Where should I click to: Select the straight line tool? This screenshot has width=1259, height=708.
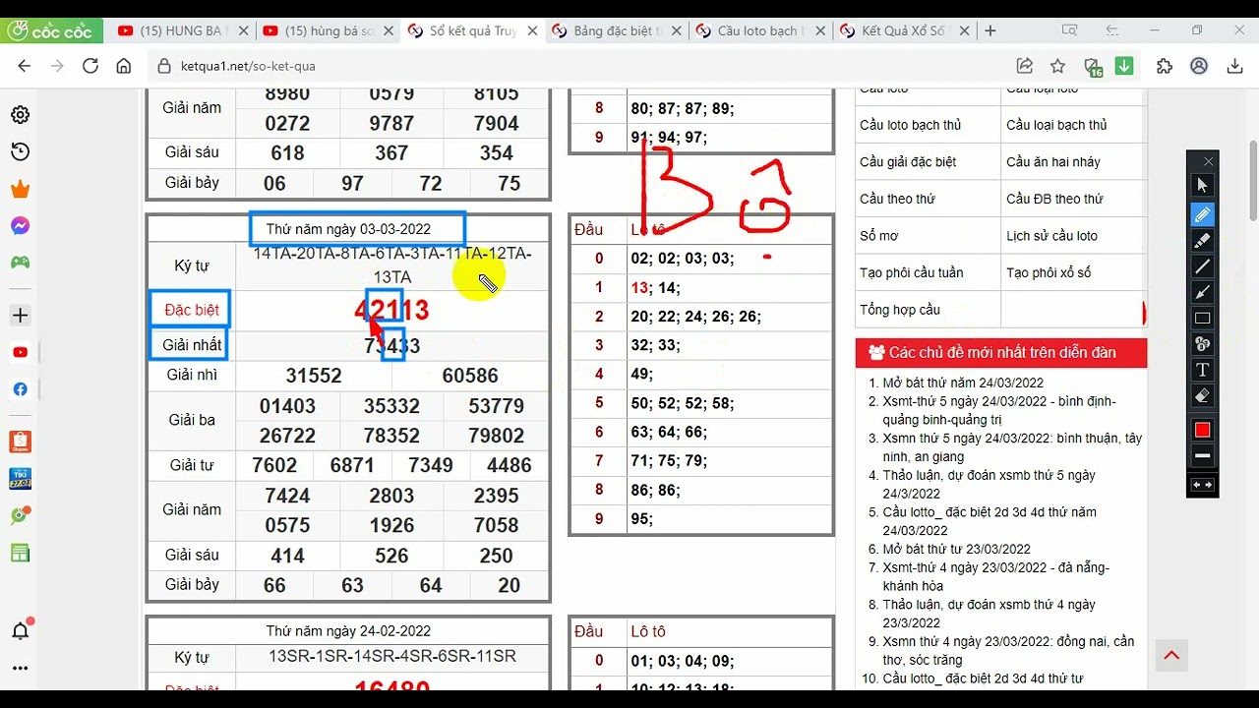[1202, 266]
